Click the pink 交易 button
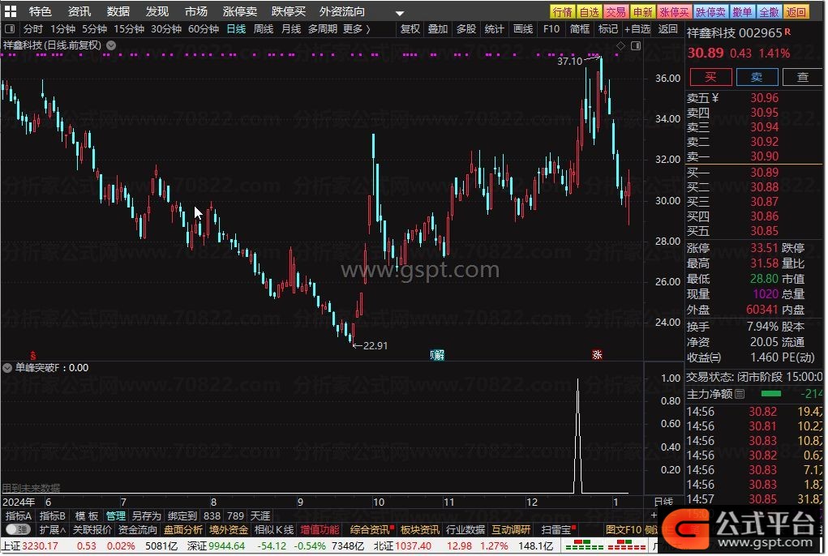Screen dimensions: 828x556 (616, 11)
